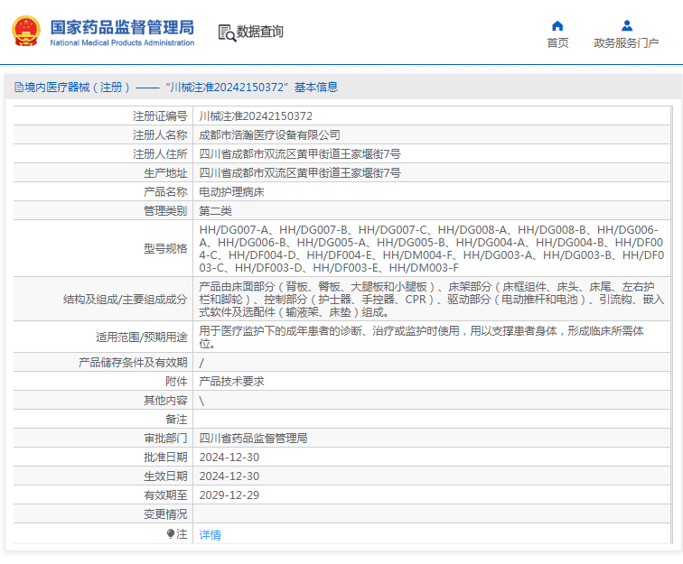Click the national emblem logo
This screenshot has height=564, width=683.
pos(26,31)
